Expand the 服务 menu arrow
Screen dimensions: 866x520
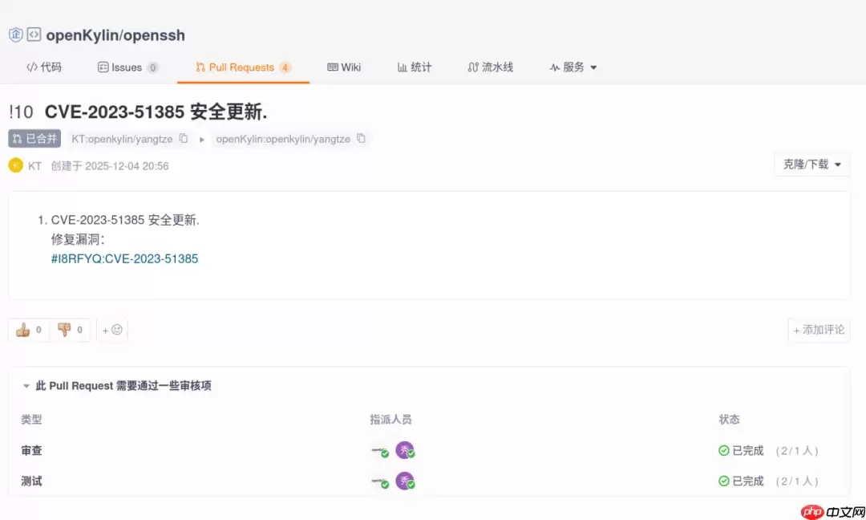pos(593,67)
